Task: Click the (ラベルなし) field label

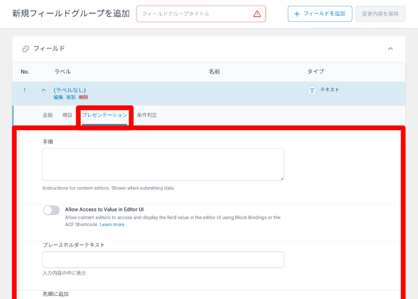Action: tap(69, 90)
